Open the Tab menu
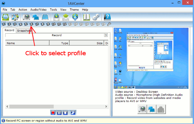Viewport: 194px width, 124px height. click(13, 10)
